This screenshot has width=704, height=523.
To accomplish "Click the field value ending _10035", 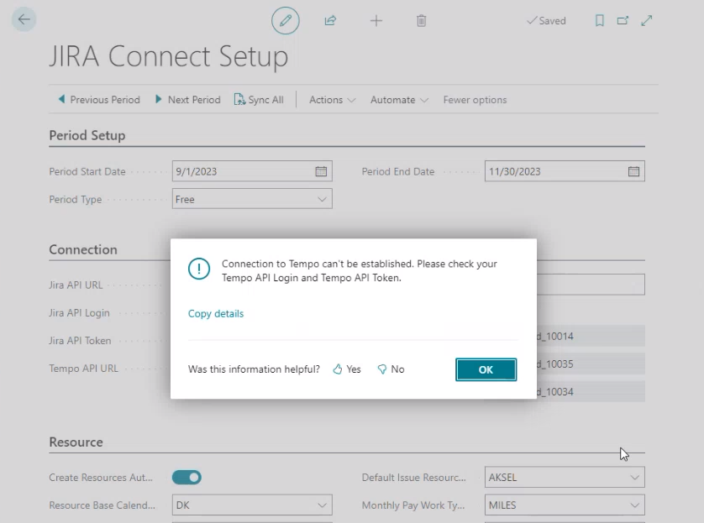I will click(x=591, y=363).
